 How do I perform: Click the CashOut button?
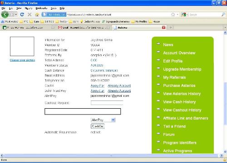click(x=98, y=126)
